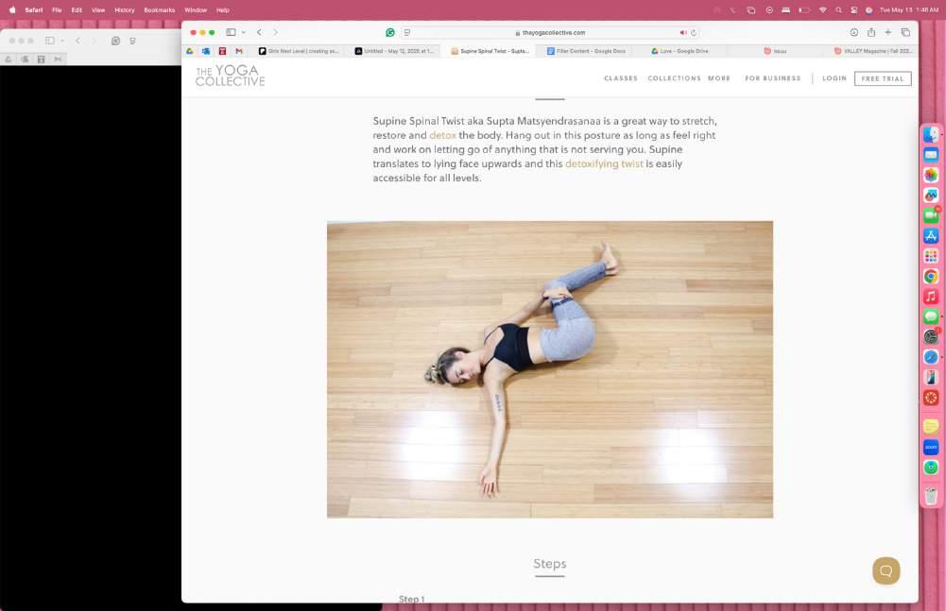Viewport: 946px width, 611px height.
Task: Toggle the Safari sidebar in the front window
Action: (x=231, y=32)
